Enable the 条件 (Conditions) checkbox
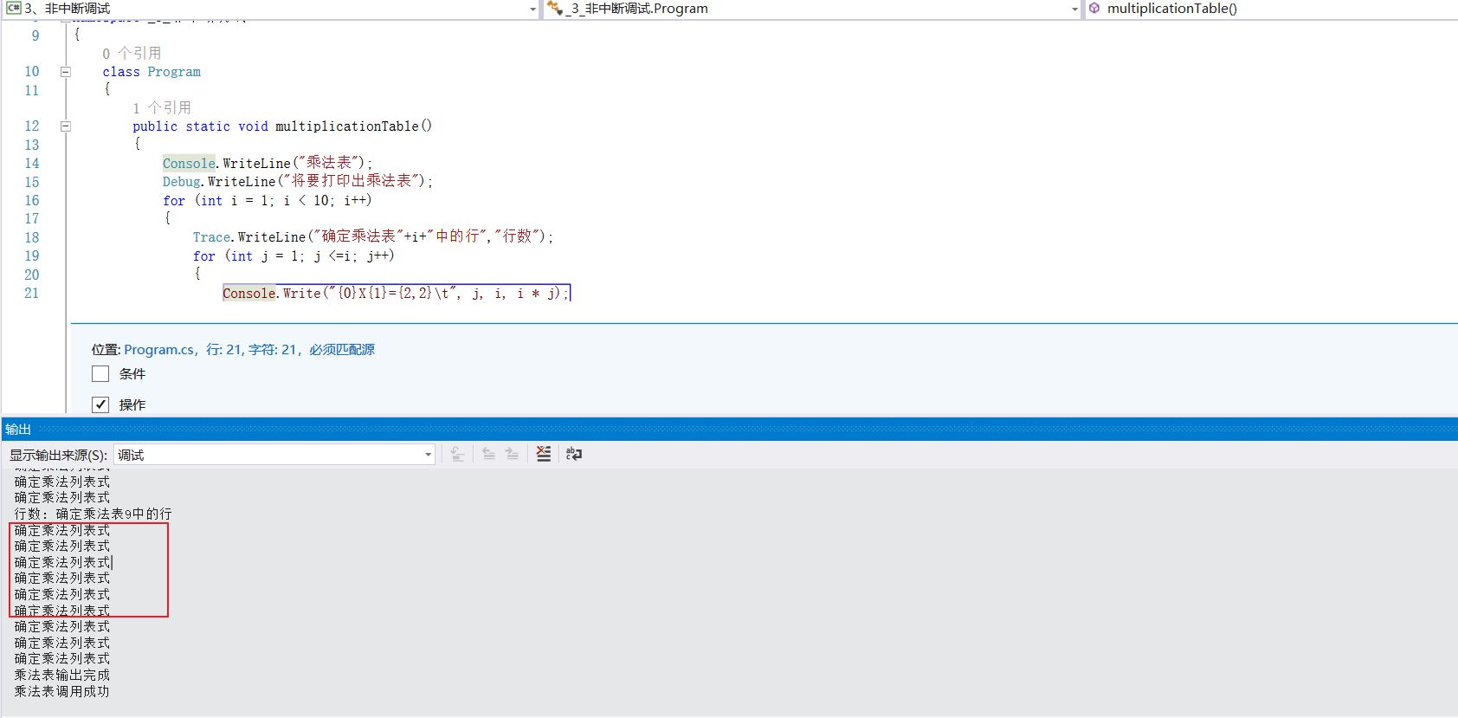1458x718 pixels. 100,373
